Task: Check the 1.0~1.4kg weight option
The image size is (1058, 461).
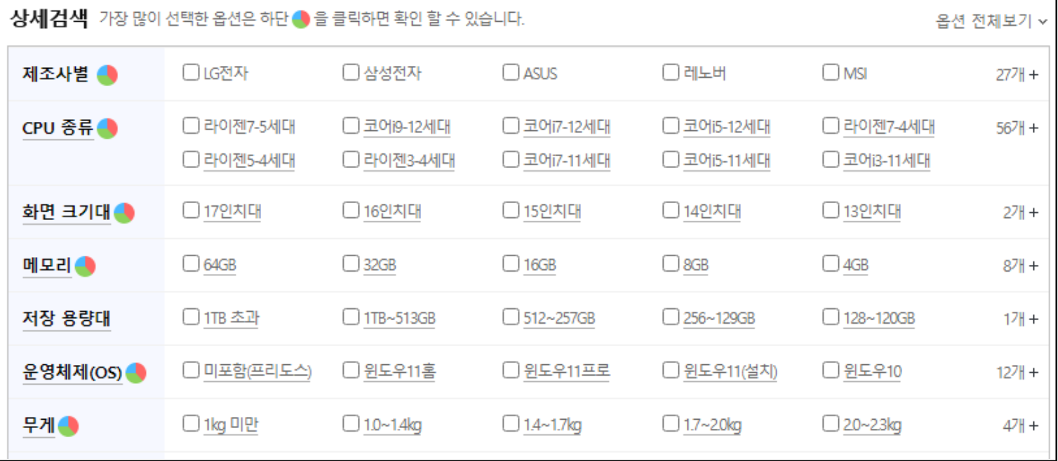Action: coord(351,423)
